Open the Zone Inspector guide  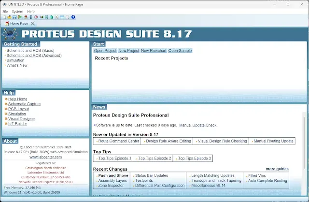pos(111,186)
